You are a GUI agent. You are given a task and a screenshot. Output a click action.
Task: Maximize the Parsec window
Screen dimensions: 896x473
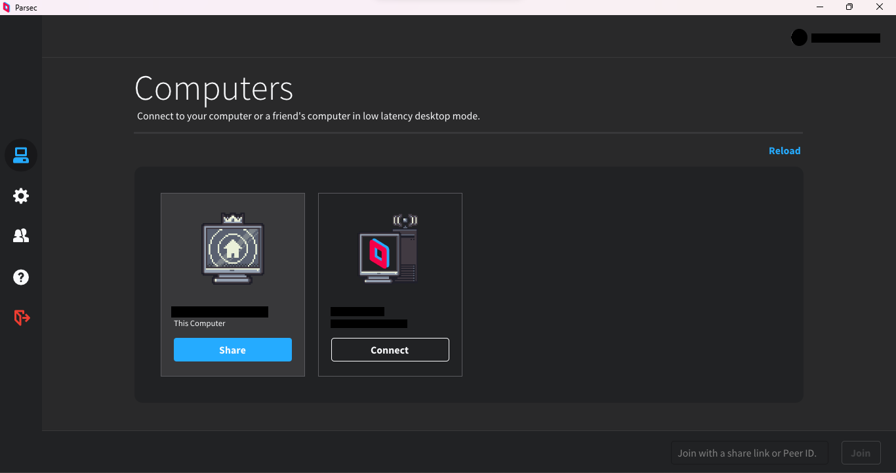[x=849, y=7]
